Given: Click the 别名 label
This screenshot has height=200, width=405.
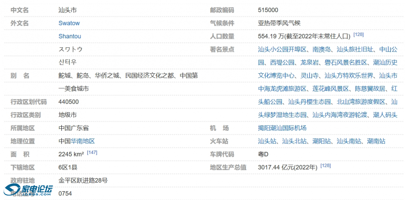Looking at the screenshot, I should pyautogui.click(x=20, y=75).
